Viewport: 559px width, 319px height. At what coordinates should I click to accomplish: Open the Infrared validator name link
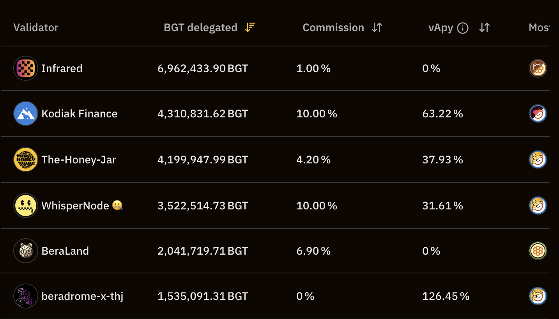(x=62, y=68)
